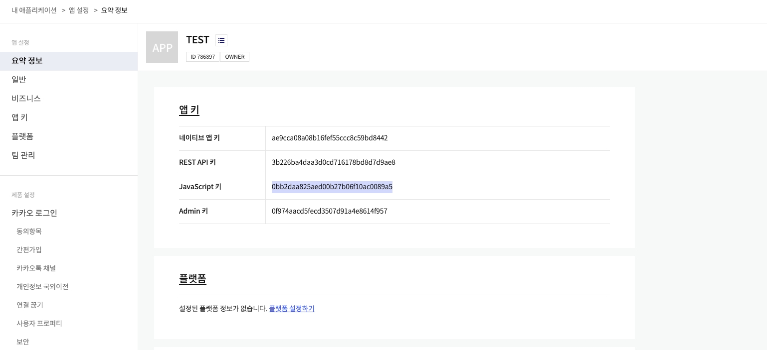Open 플랫폼 sidebar item
Screen dimensions: 767x350
[22, 136]
